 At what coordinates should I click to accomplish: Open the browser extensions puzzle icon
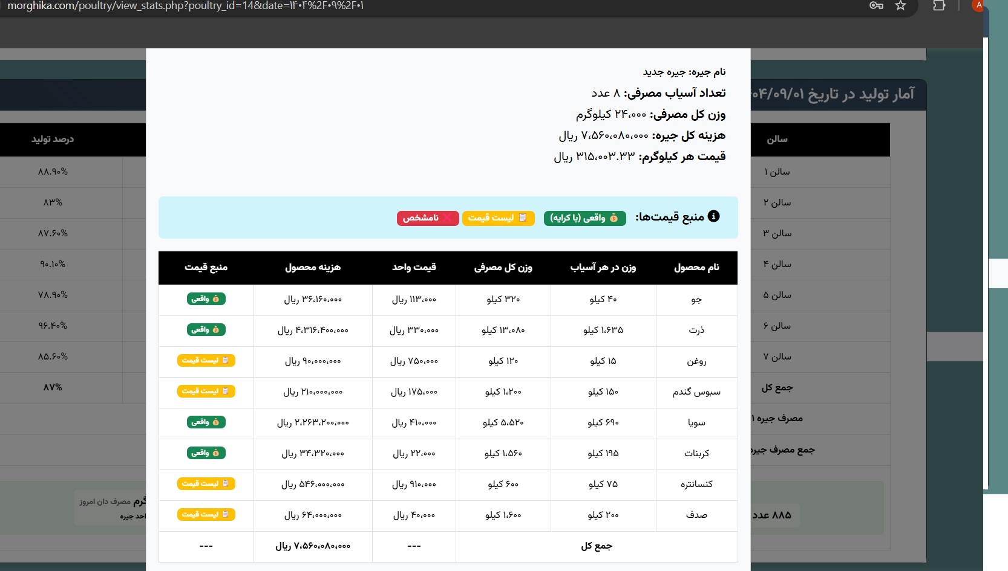pos(939,6)
